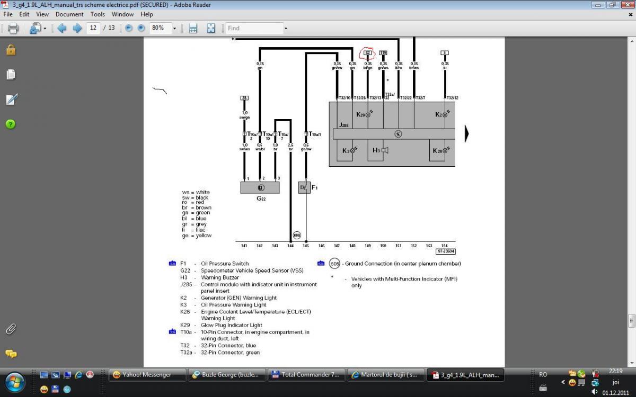Screen dimensions: 636x397
Task: Click the zoom in plus button
Action: [x=141, y=29]
